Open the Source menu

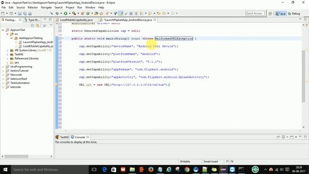tap(20, 8)
